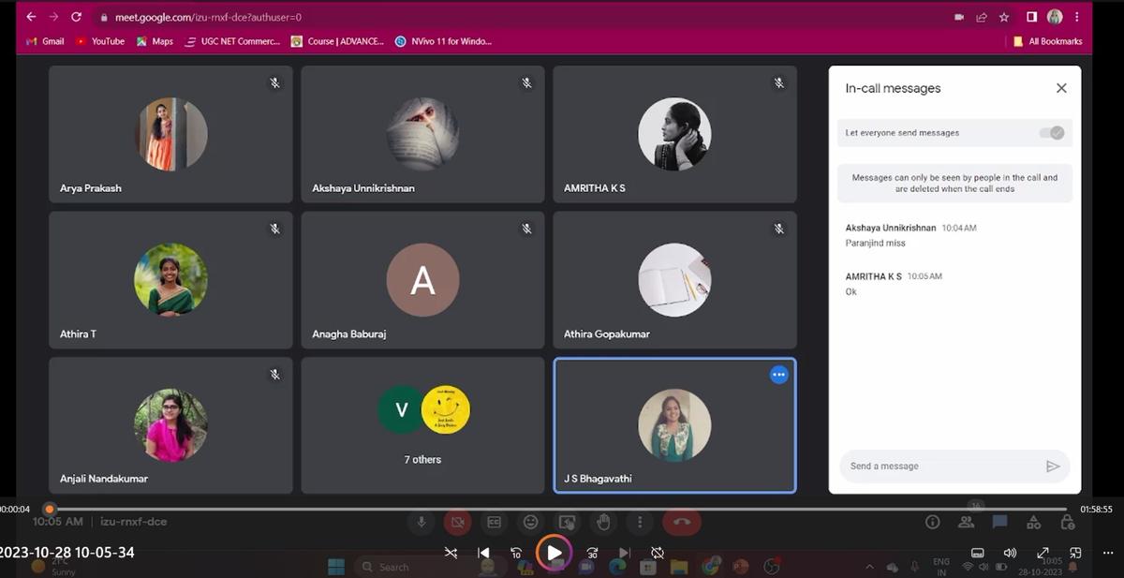Toggle Let everyone send messages switch
Screen dimensions: 1124x578
1052,133
